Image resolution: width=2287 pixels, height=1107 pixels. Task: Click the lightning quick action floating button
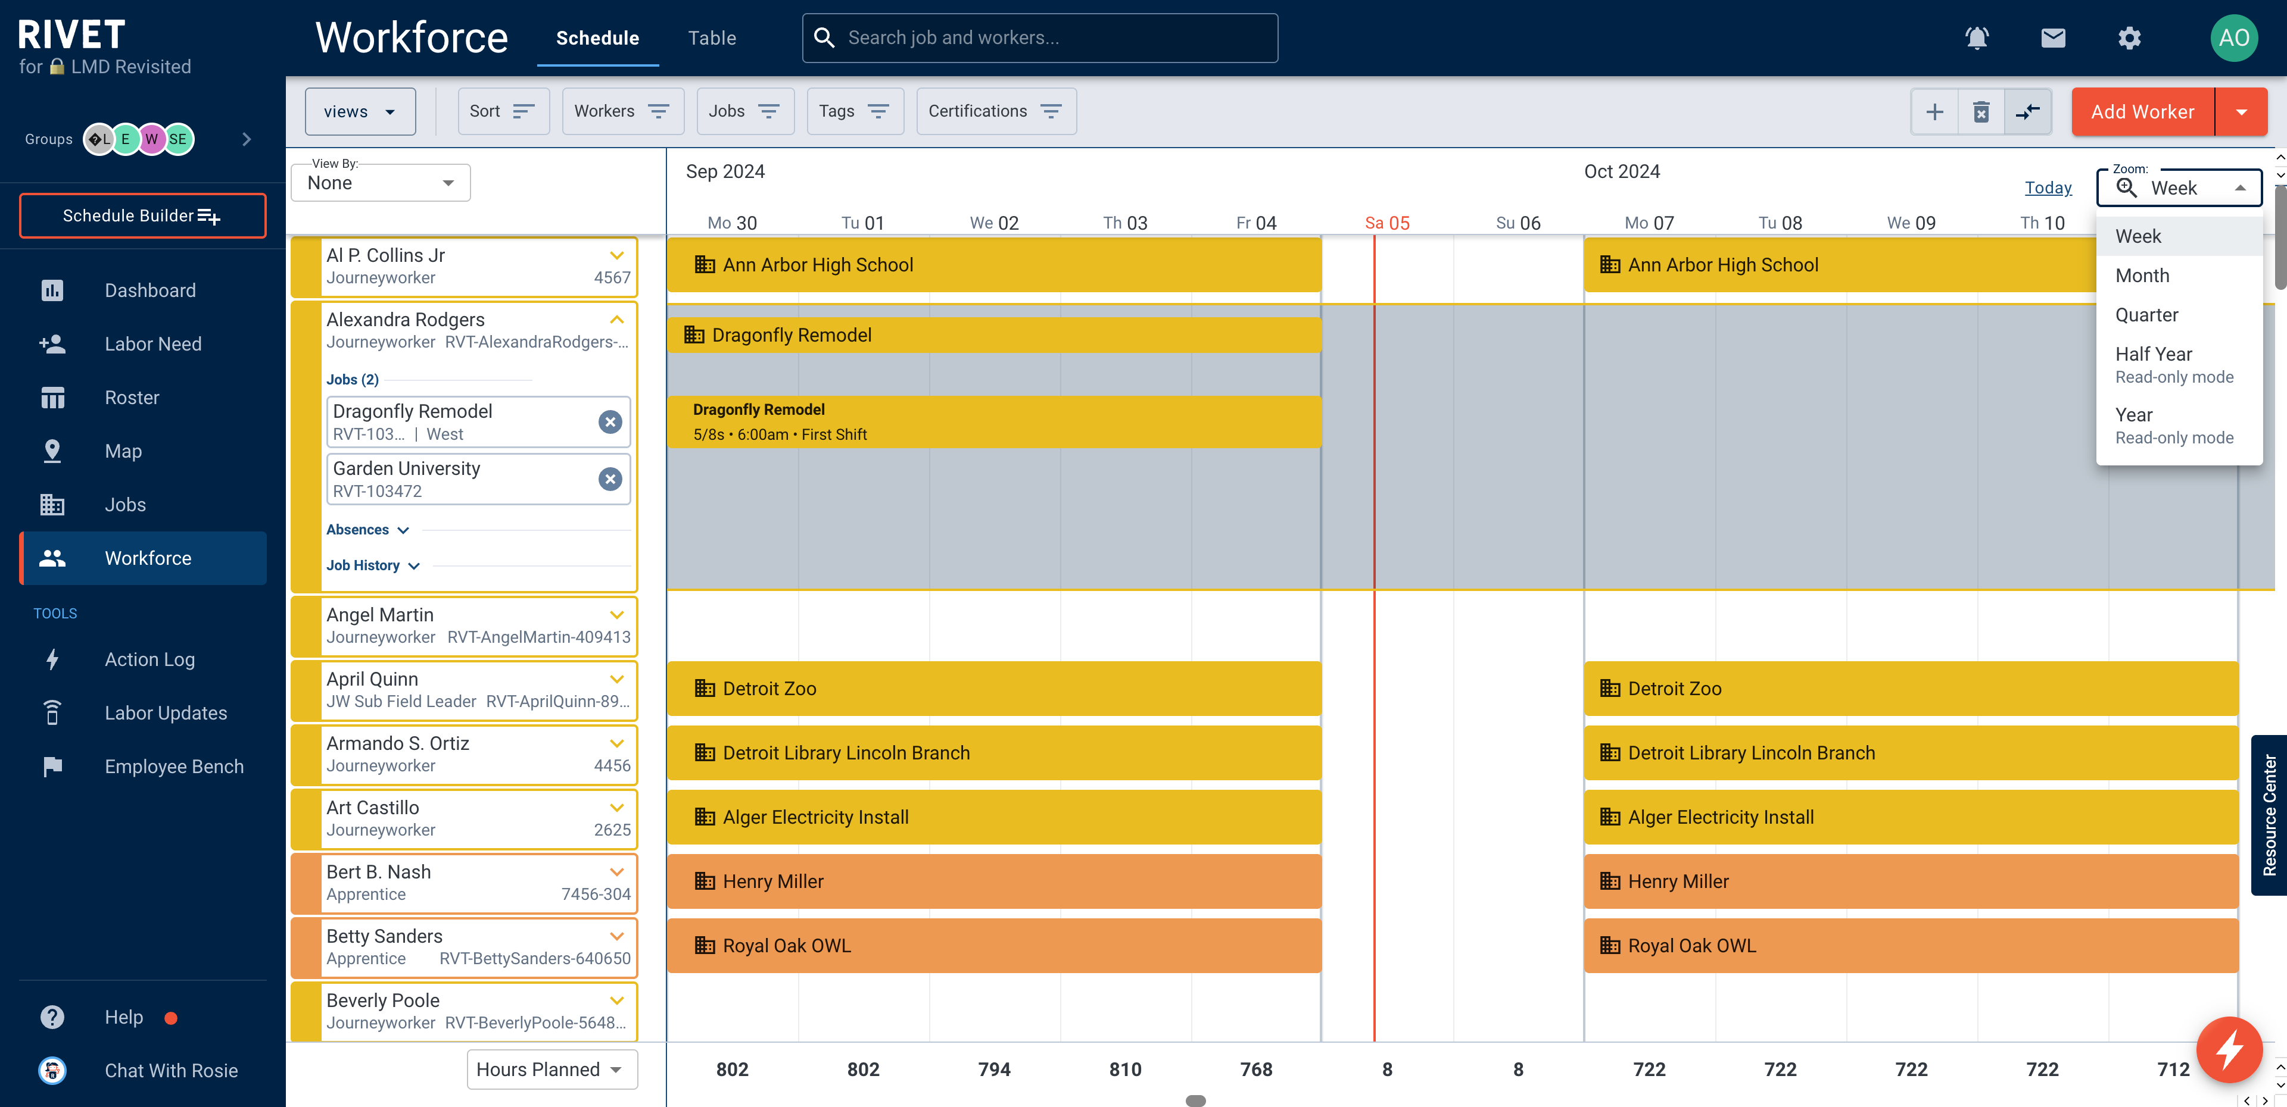click(2229, 1050)
